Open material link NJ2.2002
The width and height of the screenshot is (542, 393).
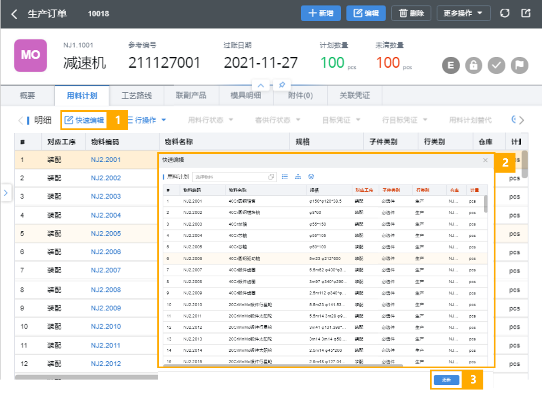pos(106,178)
